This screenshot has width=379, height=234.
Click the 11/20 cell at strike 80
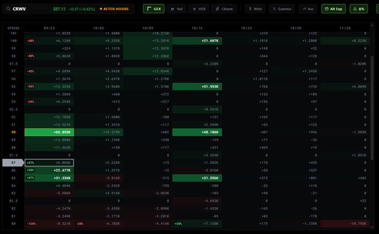point(345,224)
